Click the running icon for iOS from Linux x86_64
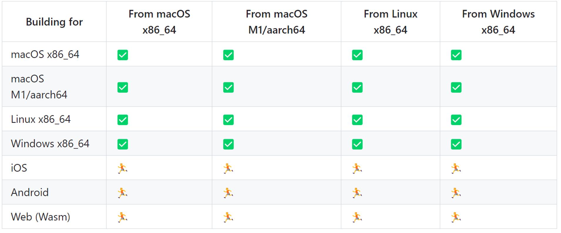The width and height of the screenshot is (561, 233). (357, 168)
